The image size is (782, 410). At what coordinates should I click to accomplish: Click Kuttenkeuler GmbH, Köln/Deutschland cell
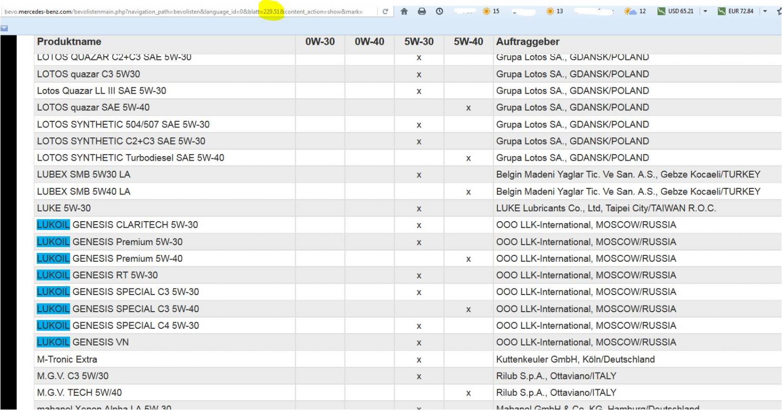(576, 359)
